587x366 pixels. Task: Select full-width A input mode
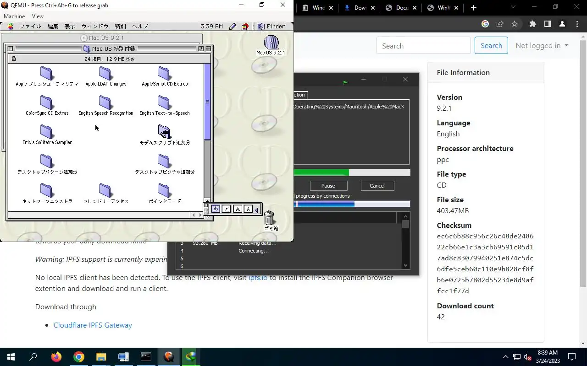[238, 209]
